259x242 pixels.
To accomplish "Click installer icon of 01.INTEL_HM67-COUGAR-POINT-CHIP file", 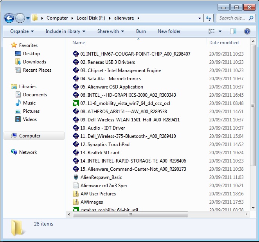I will pos(76,54).
